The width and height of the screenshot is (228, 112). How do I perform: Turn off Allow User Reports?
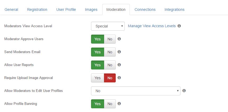click(110, 65)
